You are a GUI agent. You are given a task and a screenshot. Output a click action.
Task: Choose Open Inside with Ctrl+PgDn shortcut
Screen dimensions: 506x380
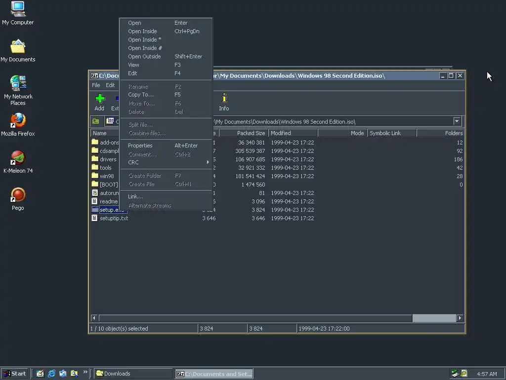click(x=166, y=31)
